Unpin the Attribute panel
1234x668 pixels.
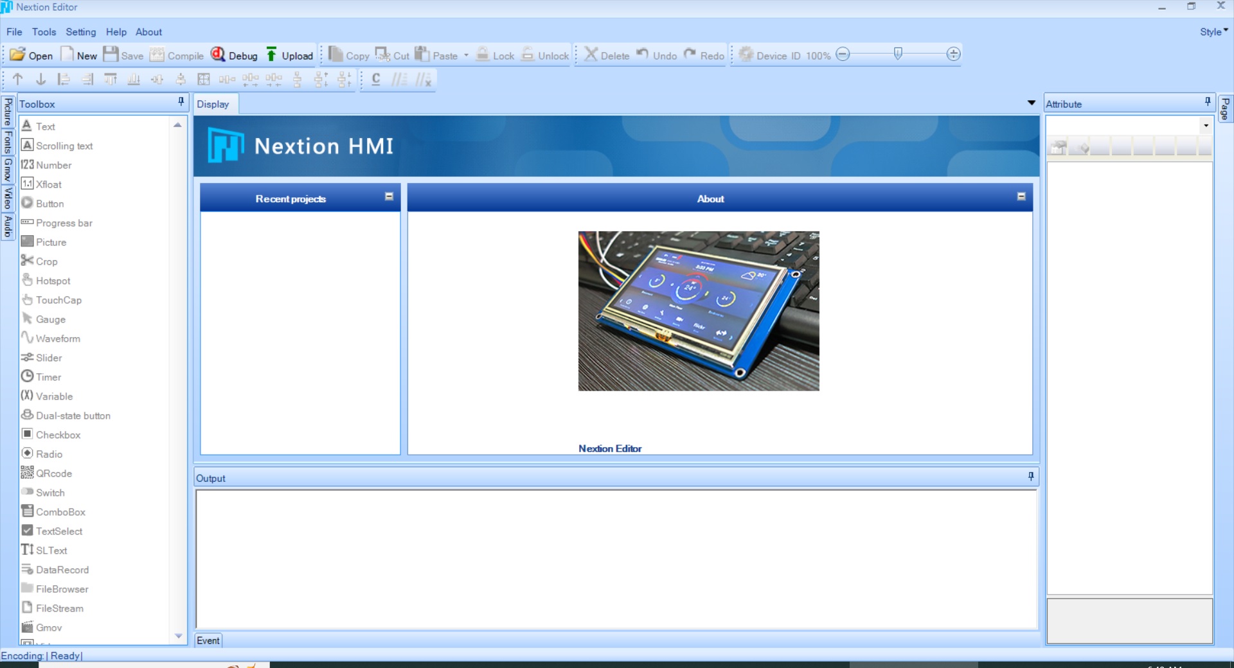click(1208, 102)
